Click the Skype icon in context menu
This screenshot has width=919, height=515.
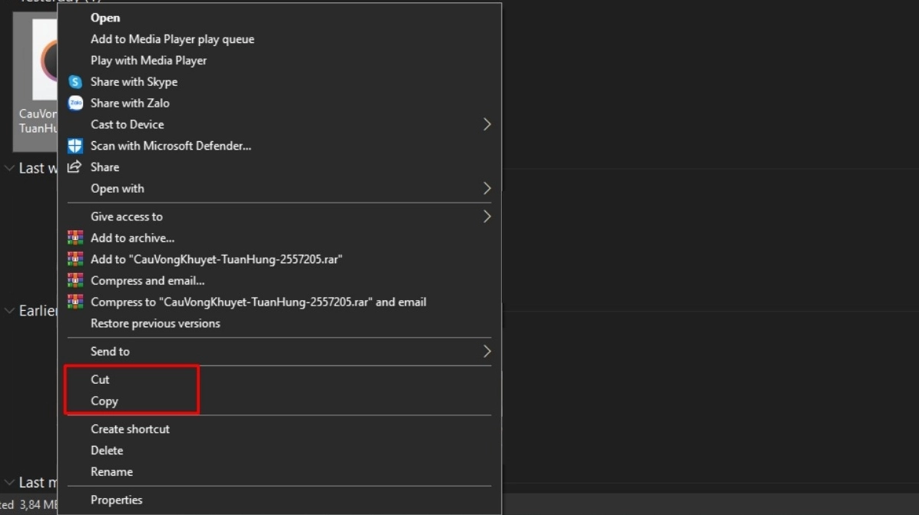[x=75, y=82]
